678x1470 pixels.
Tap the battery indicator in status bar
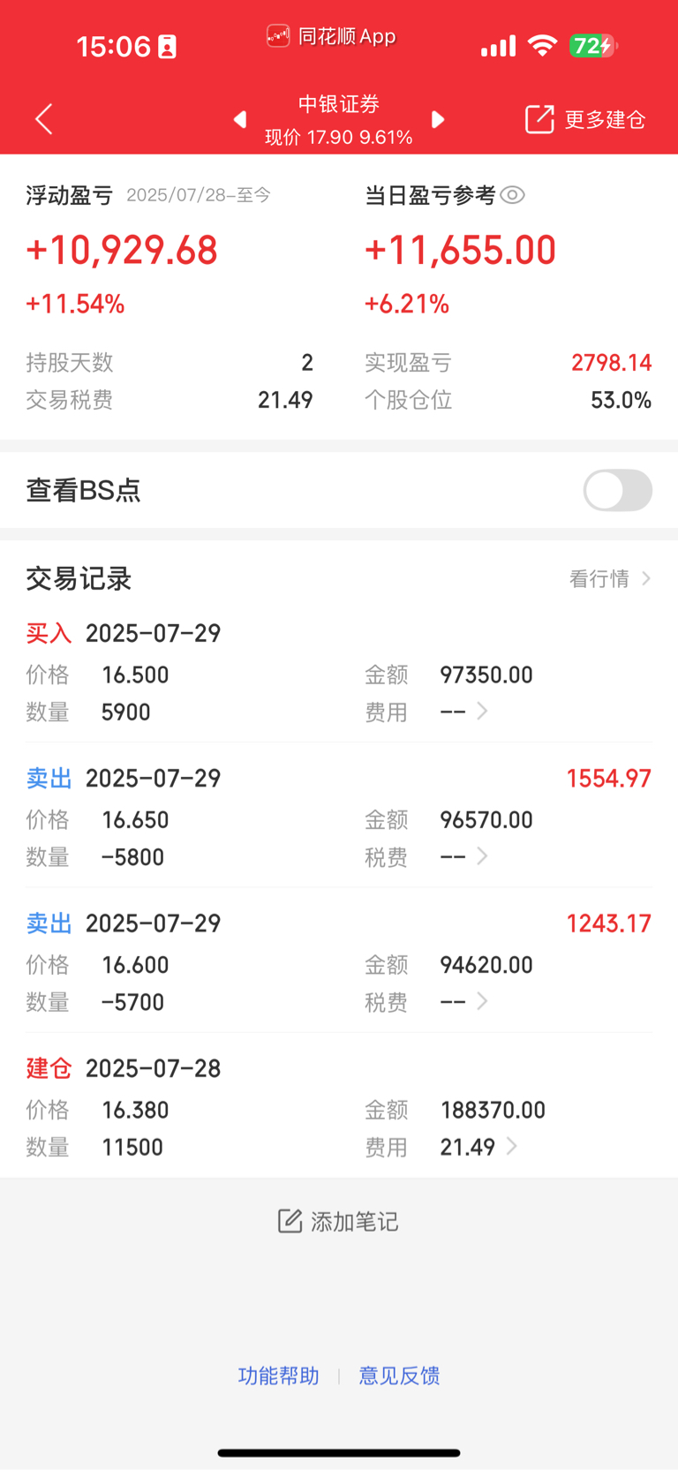(x=593, y=46)
